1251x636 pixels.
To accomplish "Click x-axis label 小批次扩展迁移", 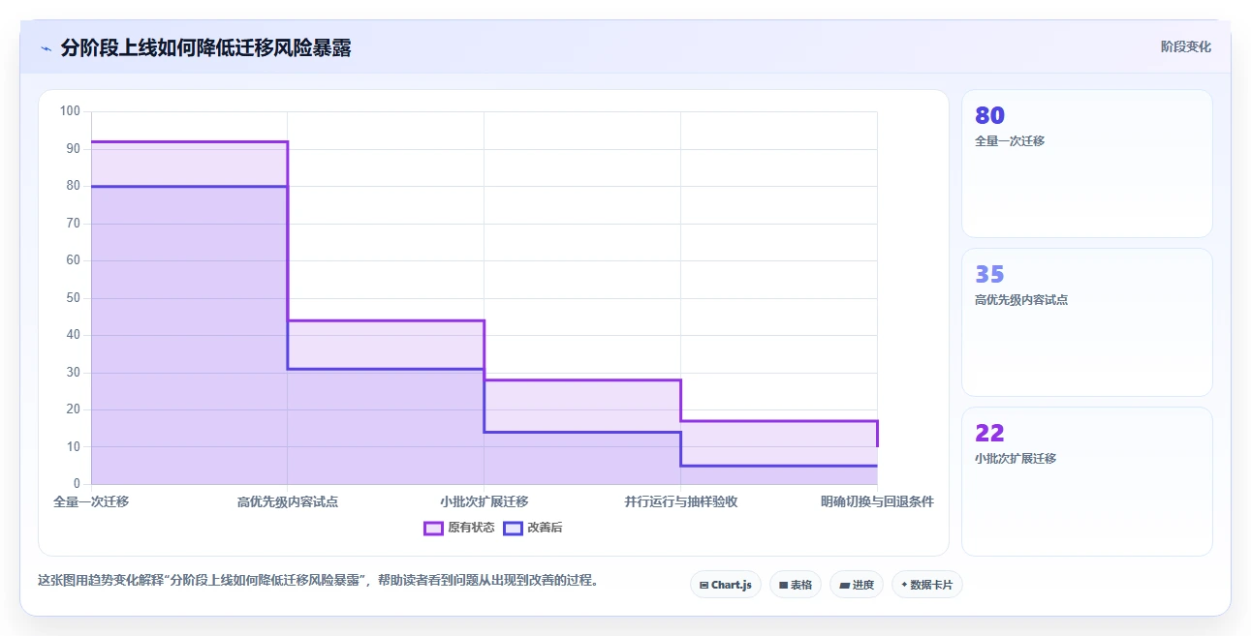I will tap(485, 501).
